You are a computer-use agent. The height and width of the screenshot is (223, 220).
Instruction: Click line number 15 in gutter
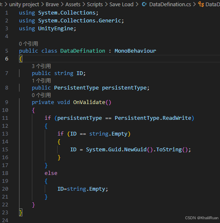pyautogui.click(x=5, y=150)
